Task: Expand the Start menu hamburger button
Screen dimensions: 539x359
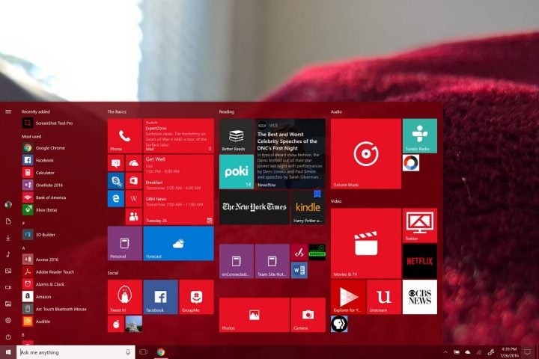Action: [8, 111]
